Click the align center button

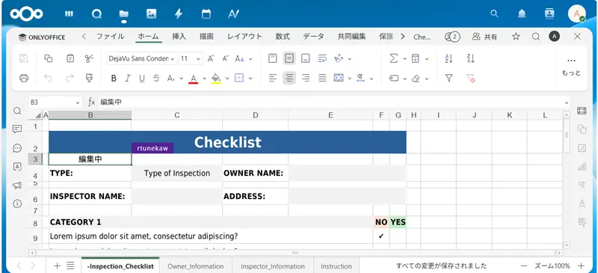(289, 79)
